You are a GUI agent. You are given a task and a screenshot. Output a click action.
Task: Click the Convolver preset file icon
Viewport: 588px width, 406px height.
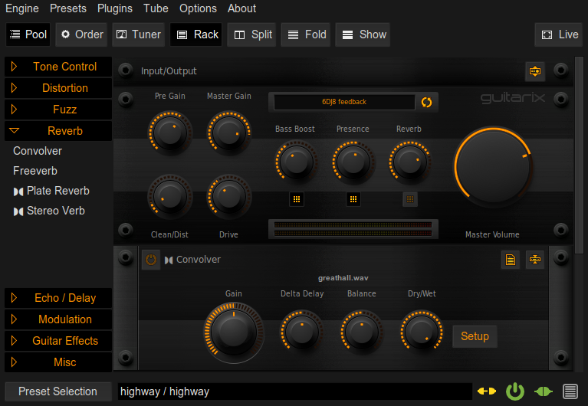coord(511,260)
